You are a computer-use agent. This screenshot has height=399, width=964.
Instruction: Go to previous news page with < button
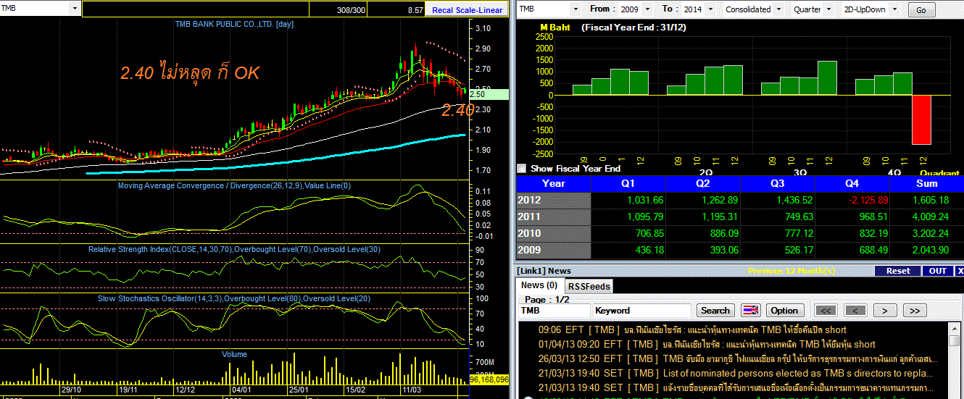pos(855,311)
